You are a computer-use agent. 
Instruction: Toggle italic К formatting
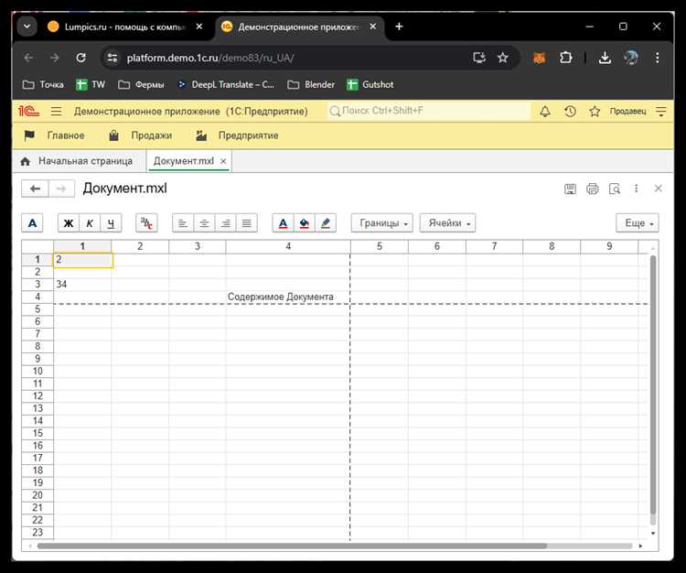tap(90, 222)
